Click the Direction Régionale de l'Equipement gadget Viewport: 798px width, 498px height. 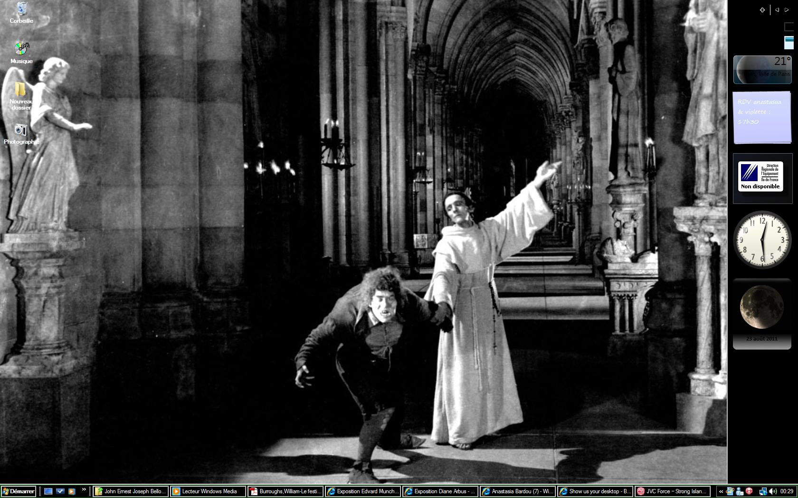762,178
